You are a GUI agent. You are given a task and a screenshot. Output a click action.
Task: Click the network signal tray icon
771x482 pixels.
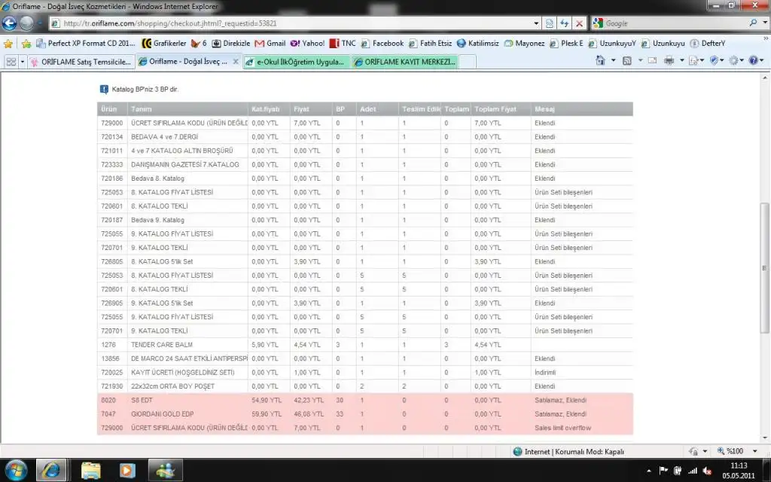(x=693, y=471)
